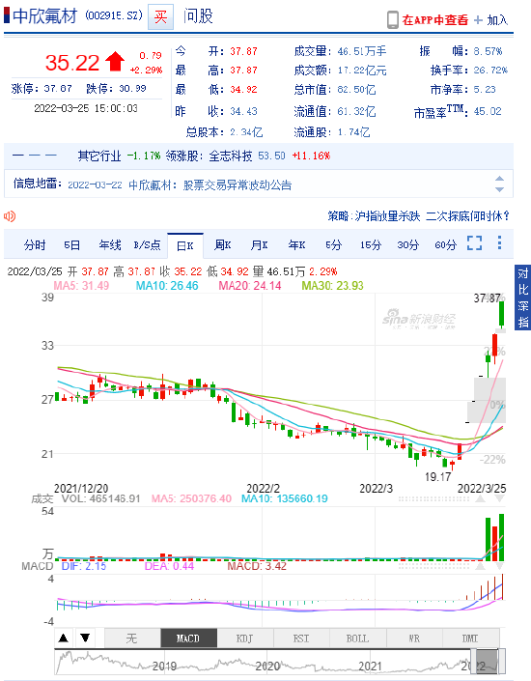
Task: Switch to 15分 chart tab
Action: pos(371,245)
